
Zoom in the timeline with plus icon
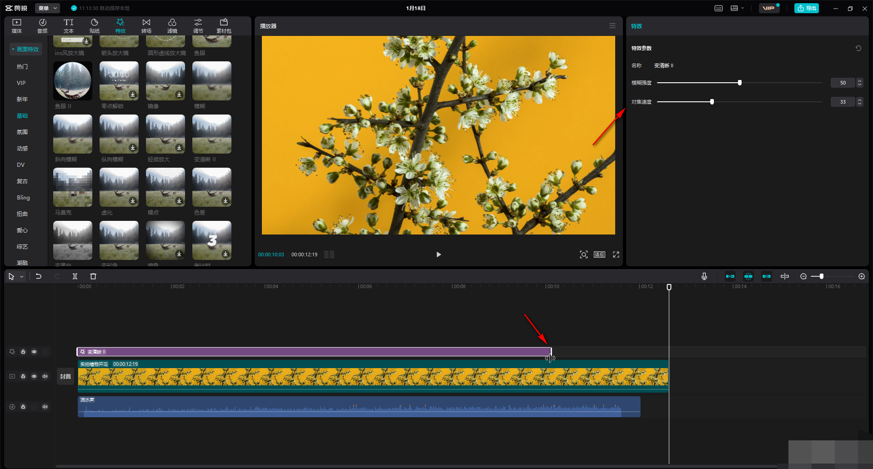[862, 276]
